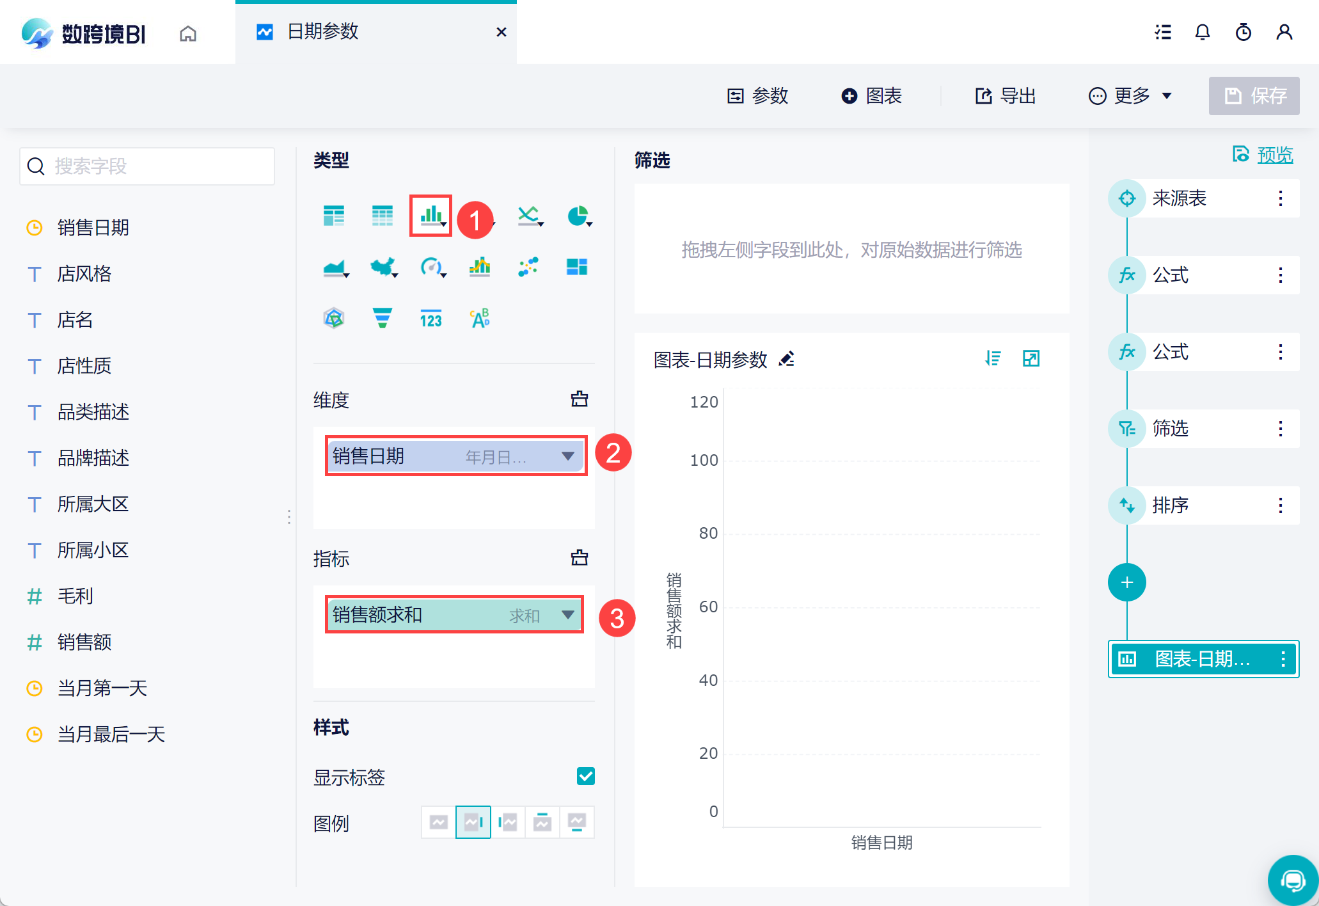Viewport: 1319px width, 906px height.
Task: Select the bar chart type icon
Action: (431, 216)
